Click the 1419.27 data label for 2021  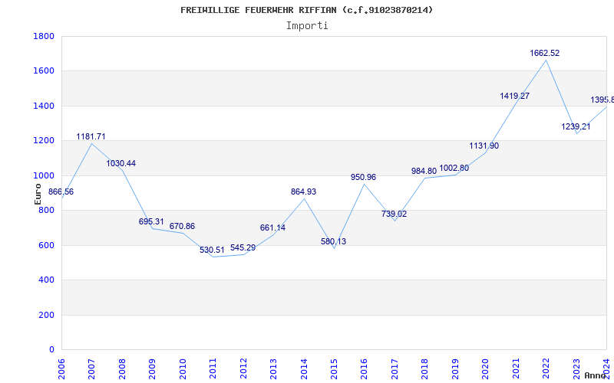pyautogui.click(x=514, y=97)
